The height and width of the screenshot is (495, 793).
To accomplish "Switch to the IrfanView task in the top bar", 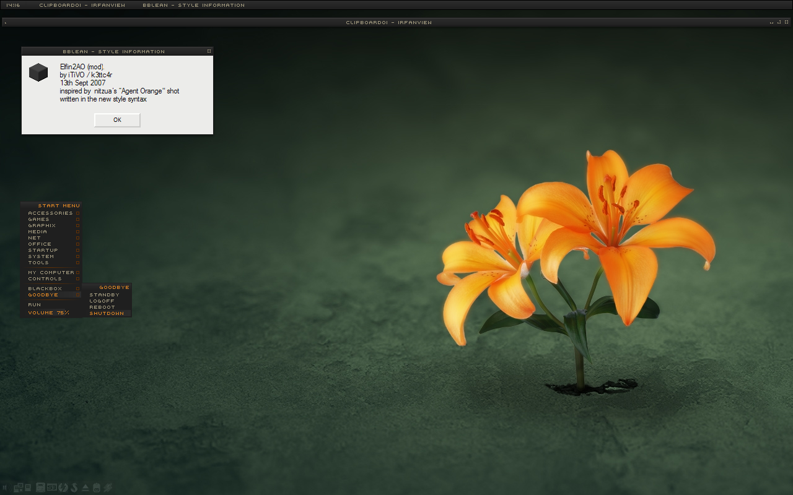I will click(82, 5).
